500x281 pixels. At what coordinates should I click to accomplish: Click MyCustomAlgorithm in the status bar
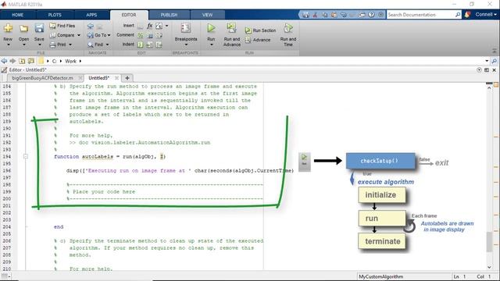point(380,276)
